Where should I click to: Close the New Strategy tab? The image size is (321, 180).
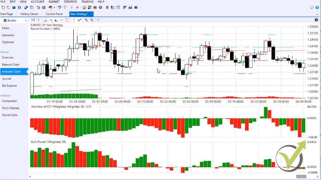point(92,14)
